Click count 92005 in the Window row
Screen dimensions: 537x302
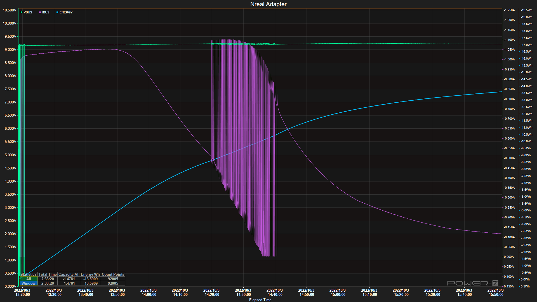[x=113, y=284]
